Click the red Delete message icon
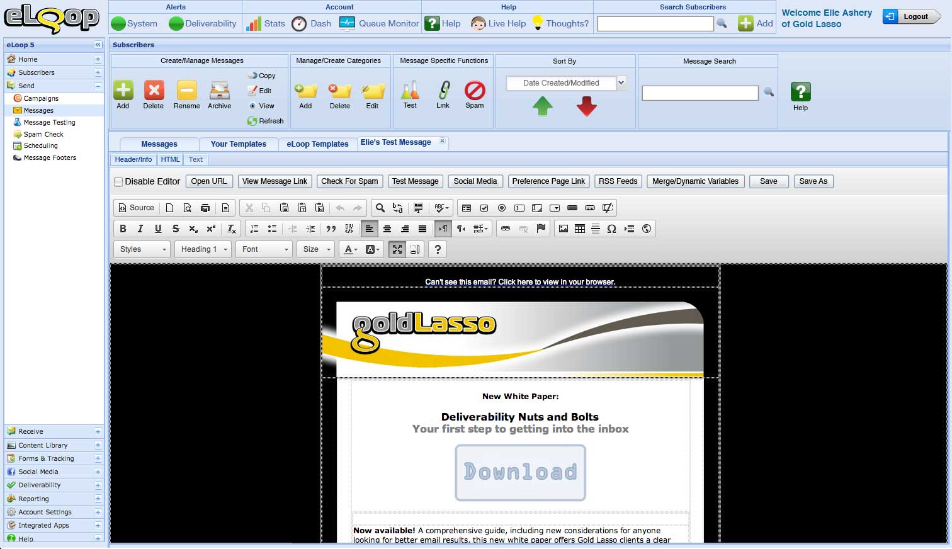Screen dimensions: 952x549 pos(154,91)
